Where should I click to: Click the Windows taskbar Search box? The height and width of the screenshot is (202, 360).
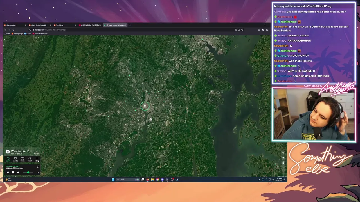[128, 180]
